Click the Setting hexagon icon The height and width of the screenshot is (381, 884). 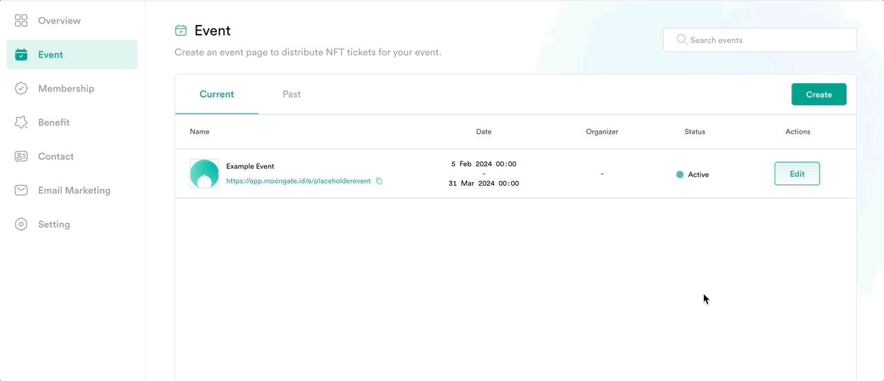pyautogui.click(x=21, y=224)
